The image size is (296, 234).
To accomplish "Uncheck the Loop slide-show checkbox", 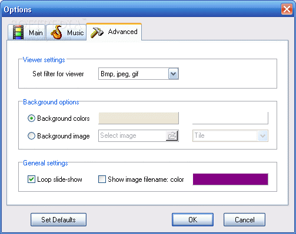I will tap(31, 179).
